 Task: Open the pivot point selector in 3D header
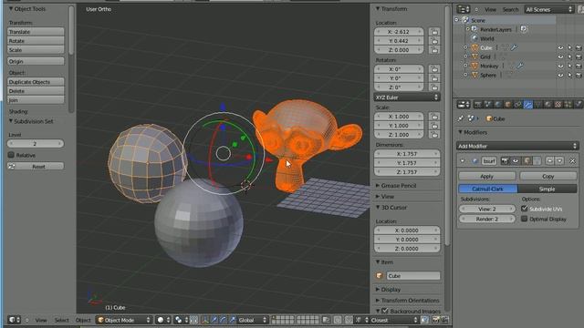181,320
